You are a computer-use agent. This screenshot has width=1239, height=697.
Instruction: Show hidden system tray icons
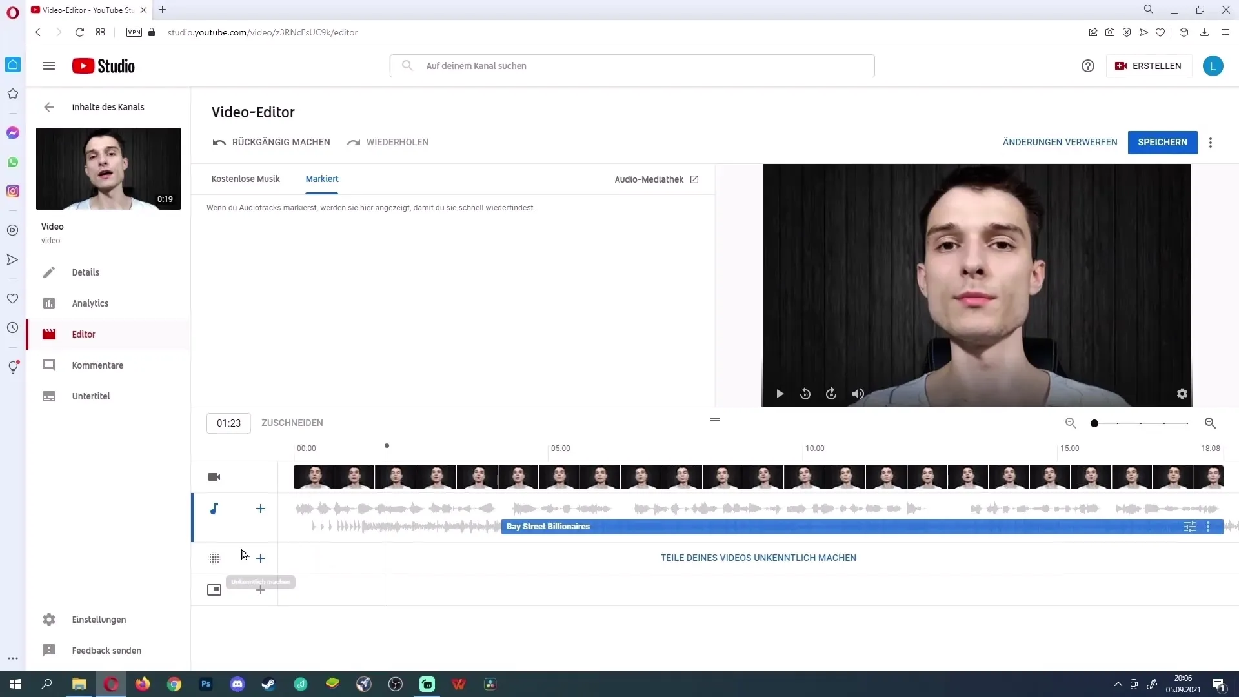click(x=1118, y=684)
